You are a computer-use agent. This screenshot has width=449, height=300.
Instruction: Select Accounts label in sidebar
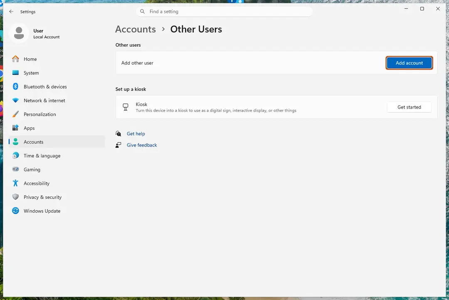tap(34, 142)
